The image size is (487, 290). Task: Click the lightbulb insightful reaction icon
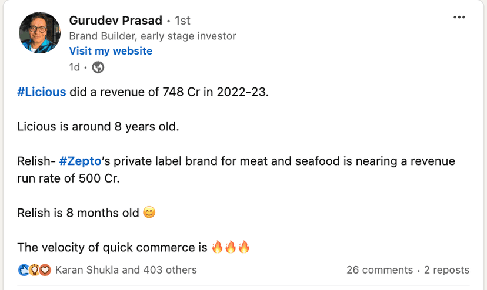click(34, 270)
